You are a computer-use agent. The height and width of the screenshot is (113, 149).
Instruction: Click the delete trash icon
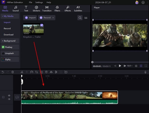tap(13, 72)
